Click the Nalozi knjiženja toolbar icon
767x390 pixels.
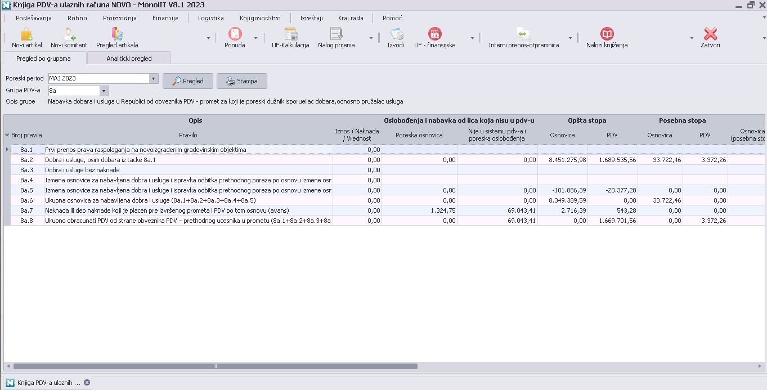[x=607, y=34]
